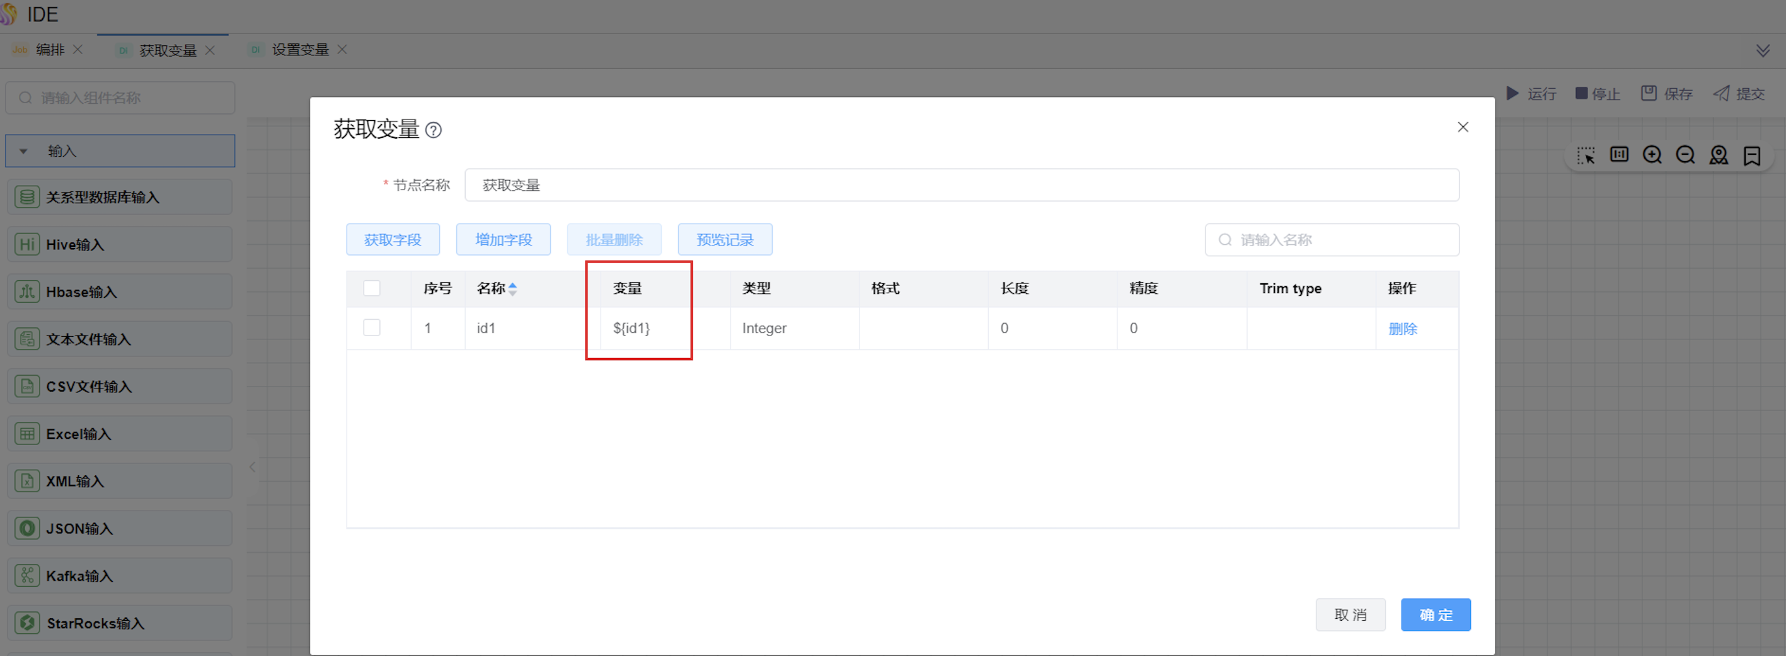This screenshot has width=1786, height=656.
Task: Click the help icon beside 获取变量 title
Action: tap(434, 130)
